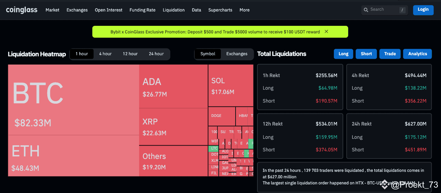Viewport: 441px width, 193px height.
Task: Click the Long button
Action: click(343, 54)
